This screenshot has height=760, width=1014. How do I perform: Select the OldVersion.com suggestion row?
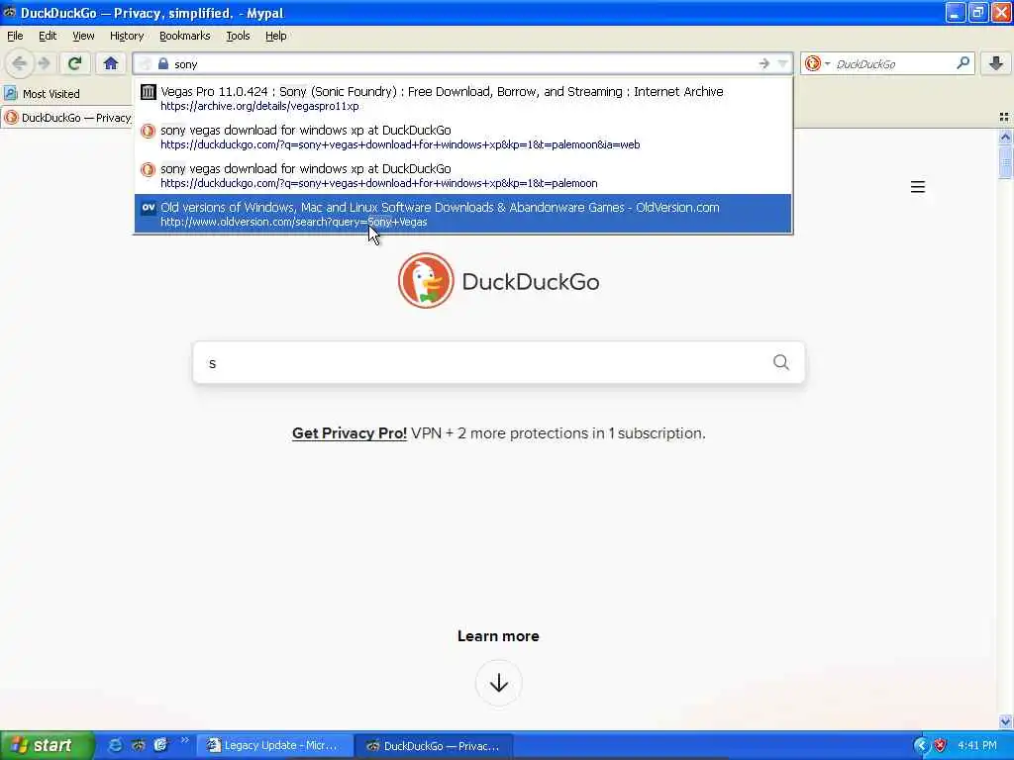(462, 214)
